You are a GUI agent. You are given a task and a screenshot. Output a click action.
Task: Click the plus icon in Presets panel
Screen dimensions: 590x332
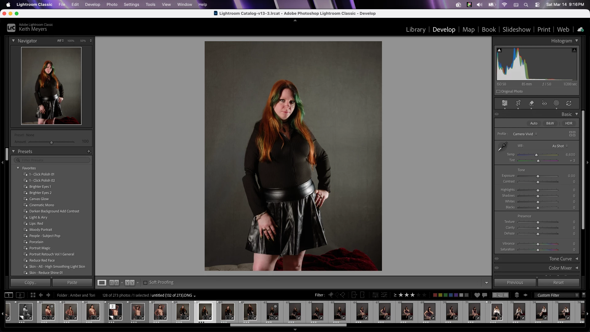[89, 152]
